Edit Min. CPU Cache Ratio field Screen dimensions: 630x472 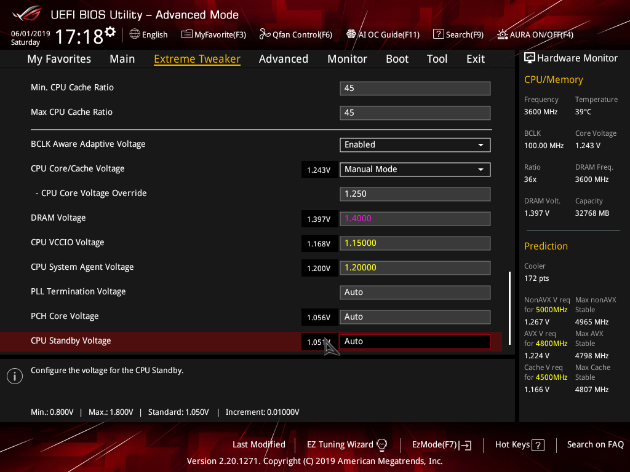click(x=415, y=88)
